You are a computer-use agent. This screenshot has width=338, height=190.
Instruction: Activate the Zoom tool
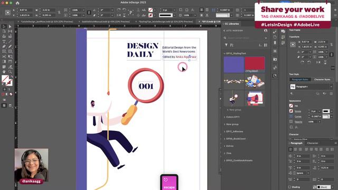(10, 72)
